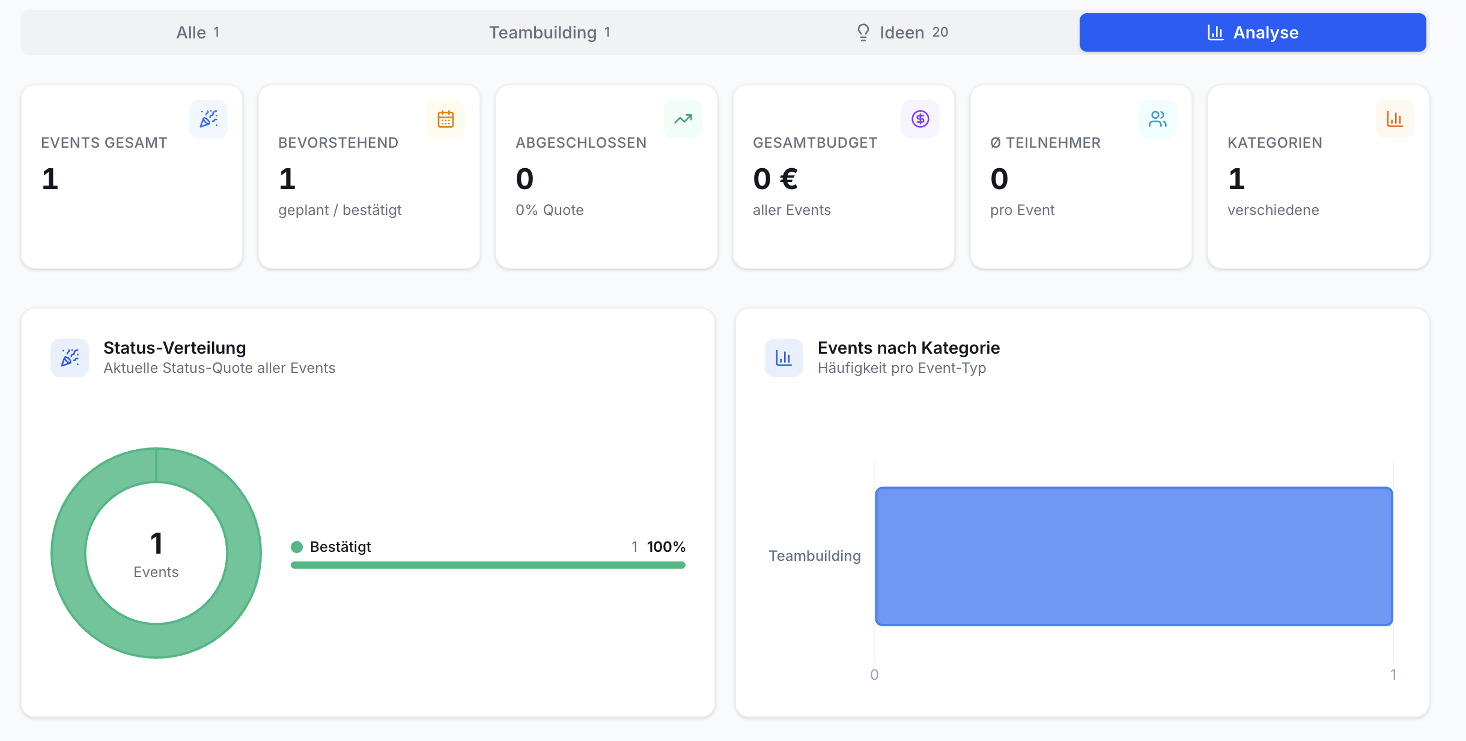
Task: Click the GESAMTBUDGET card title
Action: click(815, 143)
